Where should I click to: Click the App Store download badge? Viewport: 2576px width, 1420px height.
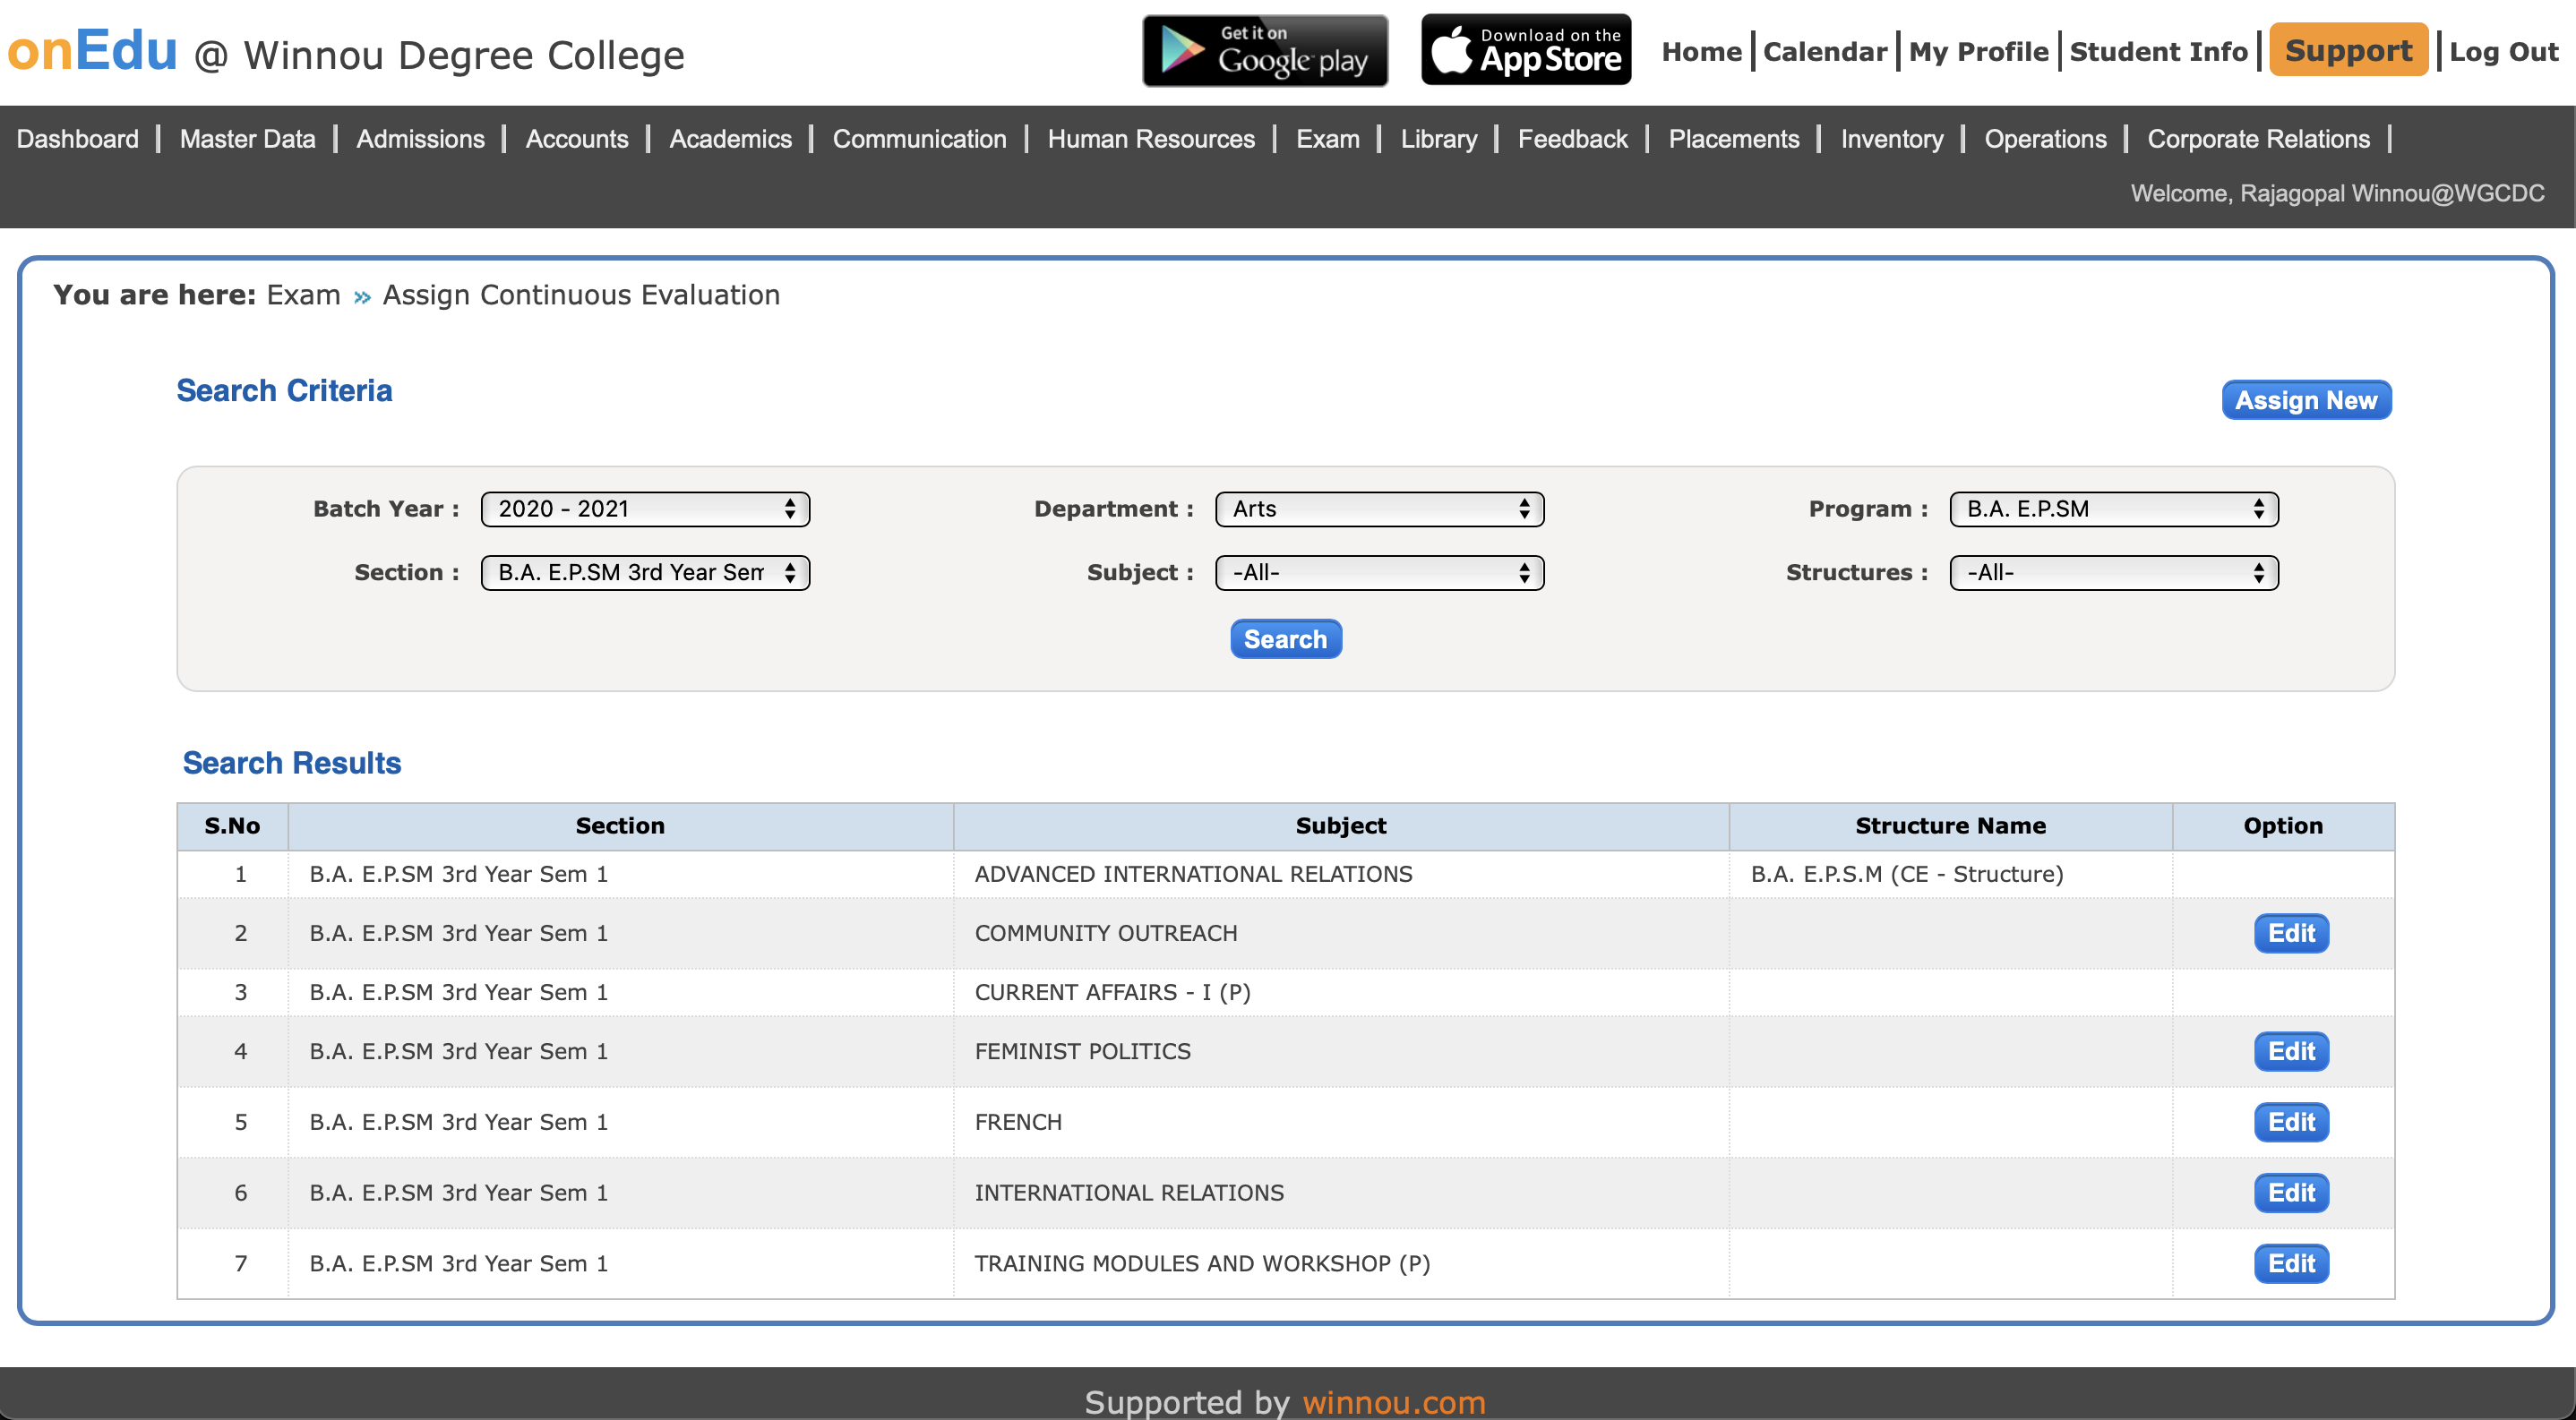[1525, 51]
